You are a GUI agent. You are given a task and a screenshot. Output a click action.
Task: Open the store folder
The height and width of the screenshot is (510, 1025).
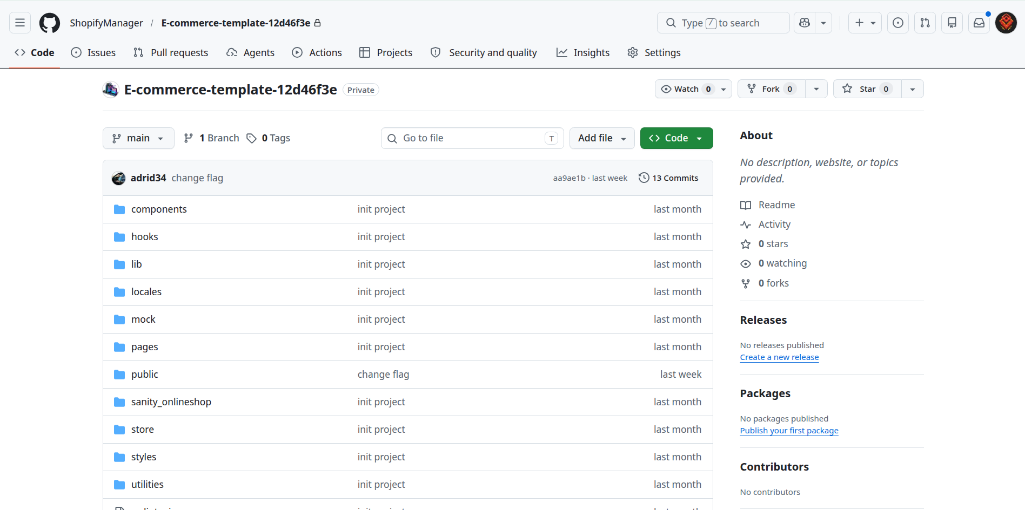[x=143, y=430]
